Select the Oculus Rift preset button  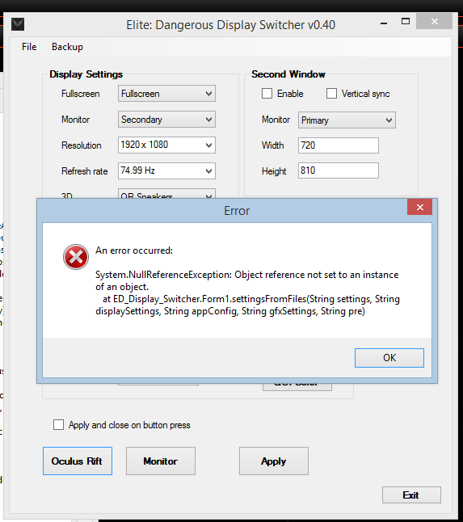(x=78, y=461)
